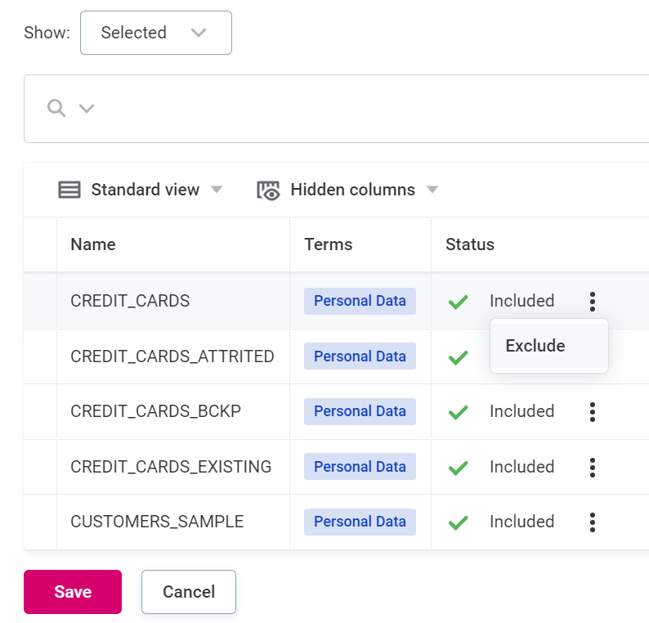Screen dimensions: 649x623
Task: Click the Hidden columns eye icon
Action: [x=268, y=190]
